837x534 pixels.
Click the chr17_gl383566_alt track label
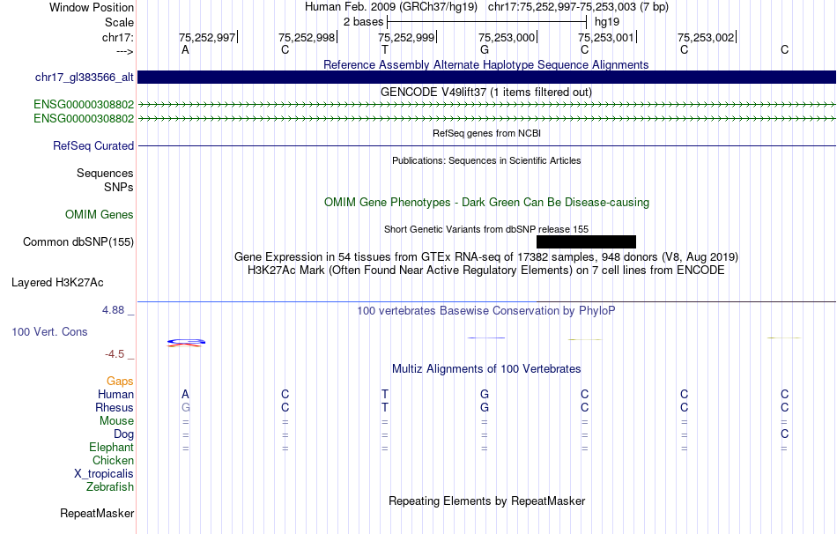point(85,78)
